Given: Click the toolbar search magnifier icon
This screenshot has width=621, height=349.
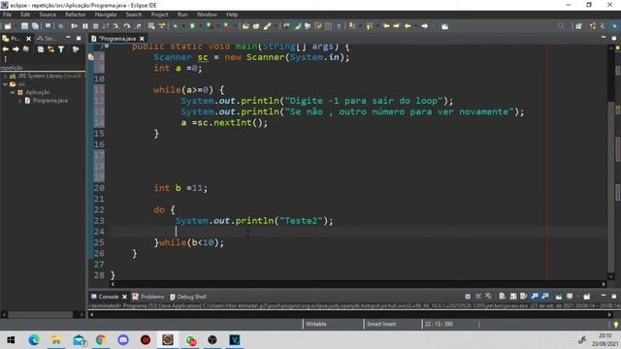Looking at the screenshot, I should (561, 26).
